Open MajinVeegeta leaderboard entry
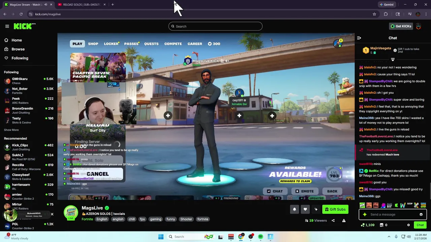Viewport: 431px width, 242px height. pos(377,50)
